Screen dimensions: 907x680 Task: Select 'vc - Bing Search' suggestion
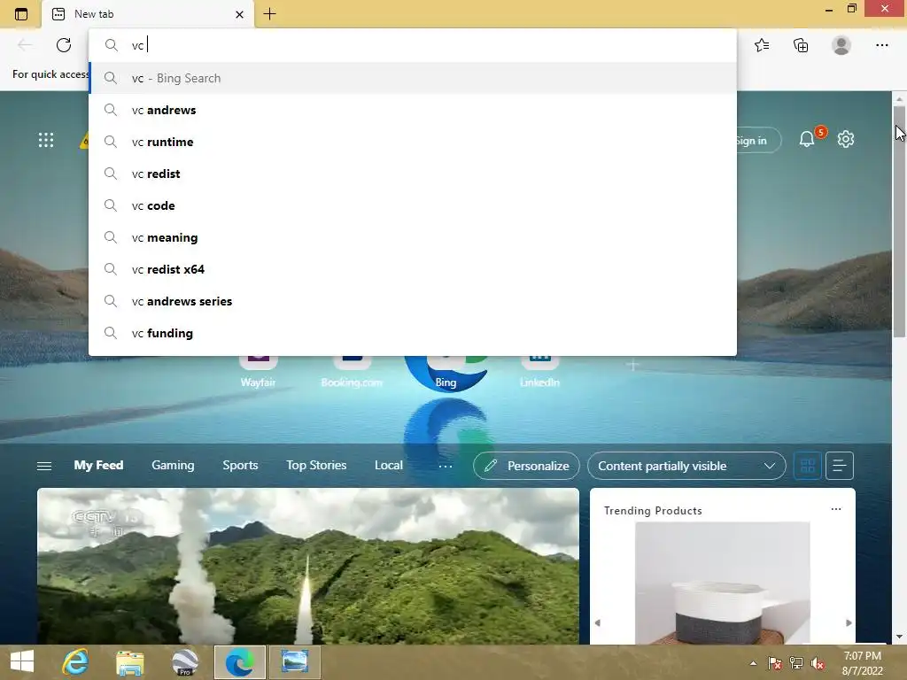click(413, 78)
